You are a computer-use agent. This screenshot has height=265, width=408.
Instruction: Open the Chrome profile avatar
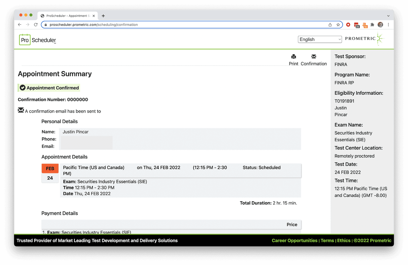(x=380, y=25)
